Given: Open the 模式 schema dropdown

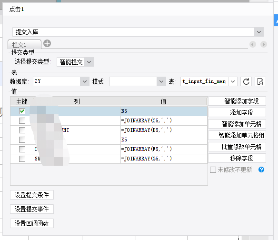Looking at the screenshot, I should pos(161,81).
